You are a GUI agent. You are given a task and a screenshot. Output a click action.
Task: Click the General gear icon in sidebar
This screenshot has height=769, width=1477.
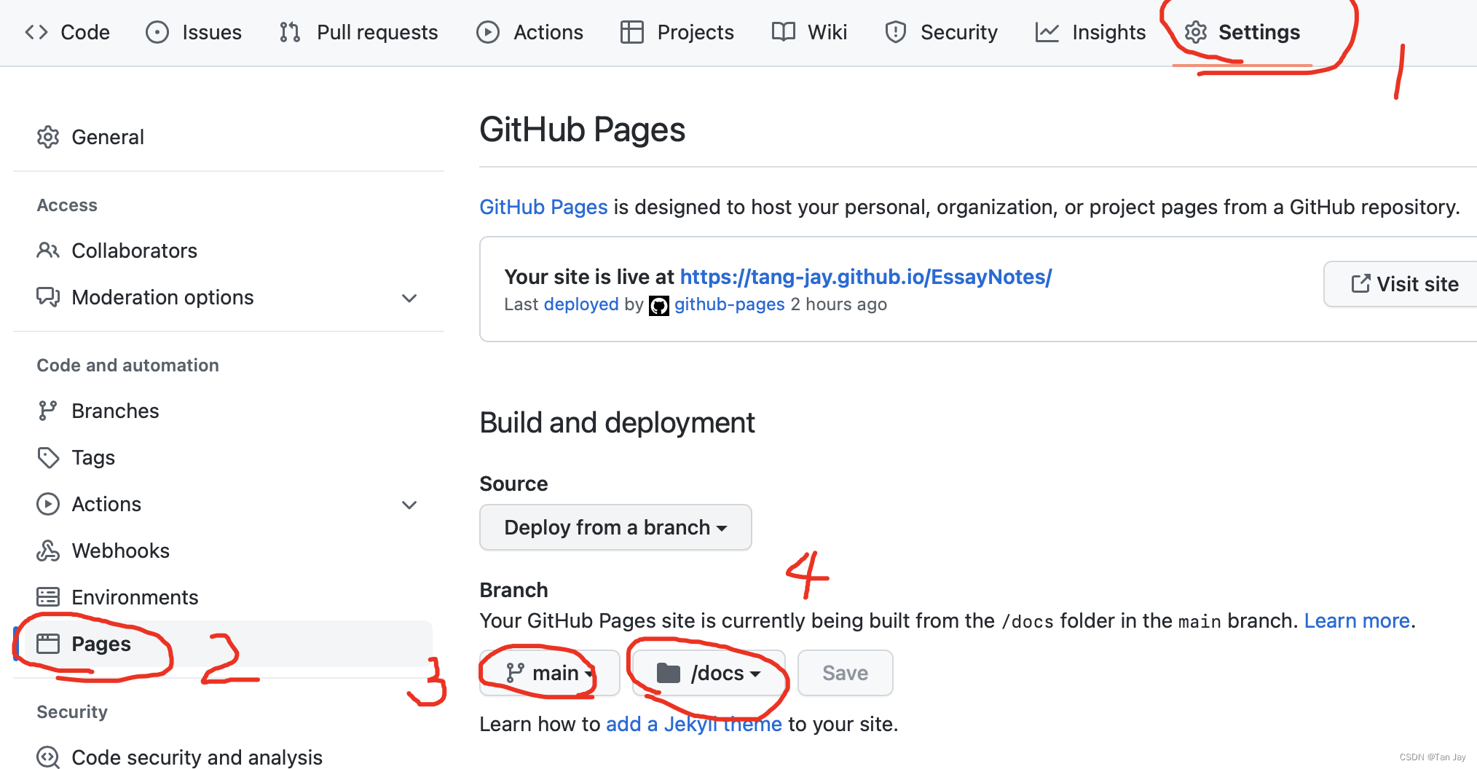[x=48, y=137]
